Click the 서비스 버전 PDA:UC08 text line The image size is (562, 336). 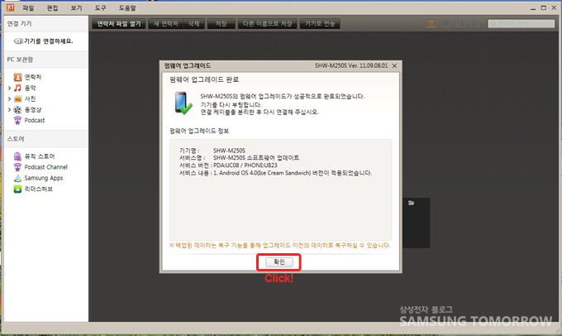click(x=228, y=166)
